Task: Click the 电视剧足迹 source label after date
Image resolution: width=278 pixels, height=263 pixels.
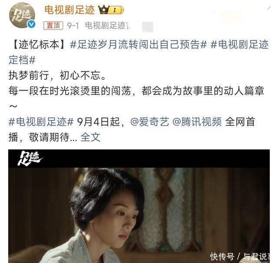Action: click(x=108, y=26)
